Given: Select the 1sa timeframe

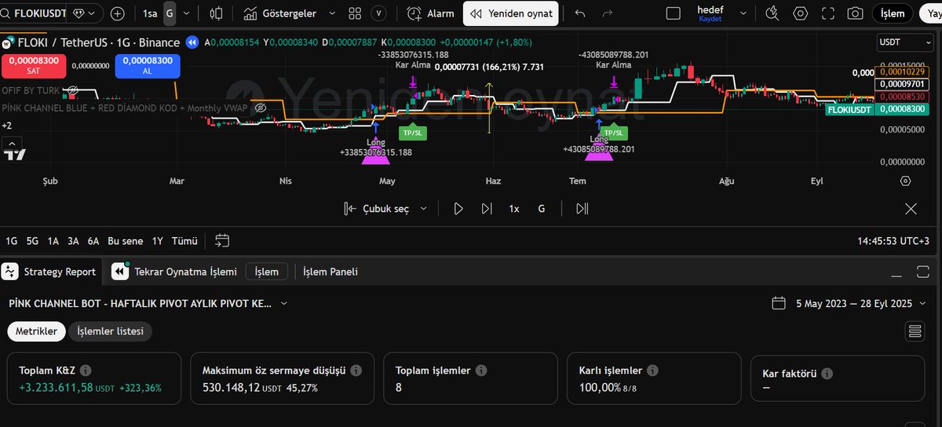Looking at the screenshot, I should pyautogui.click(x=150, y=13).
